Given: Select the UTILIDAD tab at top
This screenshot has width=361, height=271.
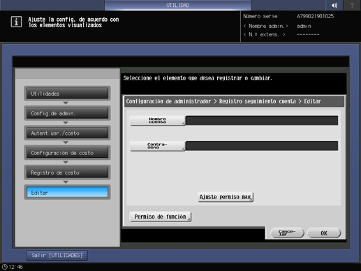Looking at the screenshot, I should point(178,5).
